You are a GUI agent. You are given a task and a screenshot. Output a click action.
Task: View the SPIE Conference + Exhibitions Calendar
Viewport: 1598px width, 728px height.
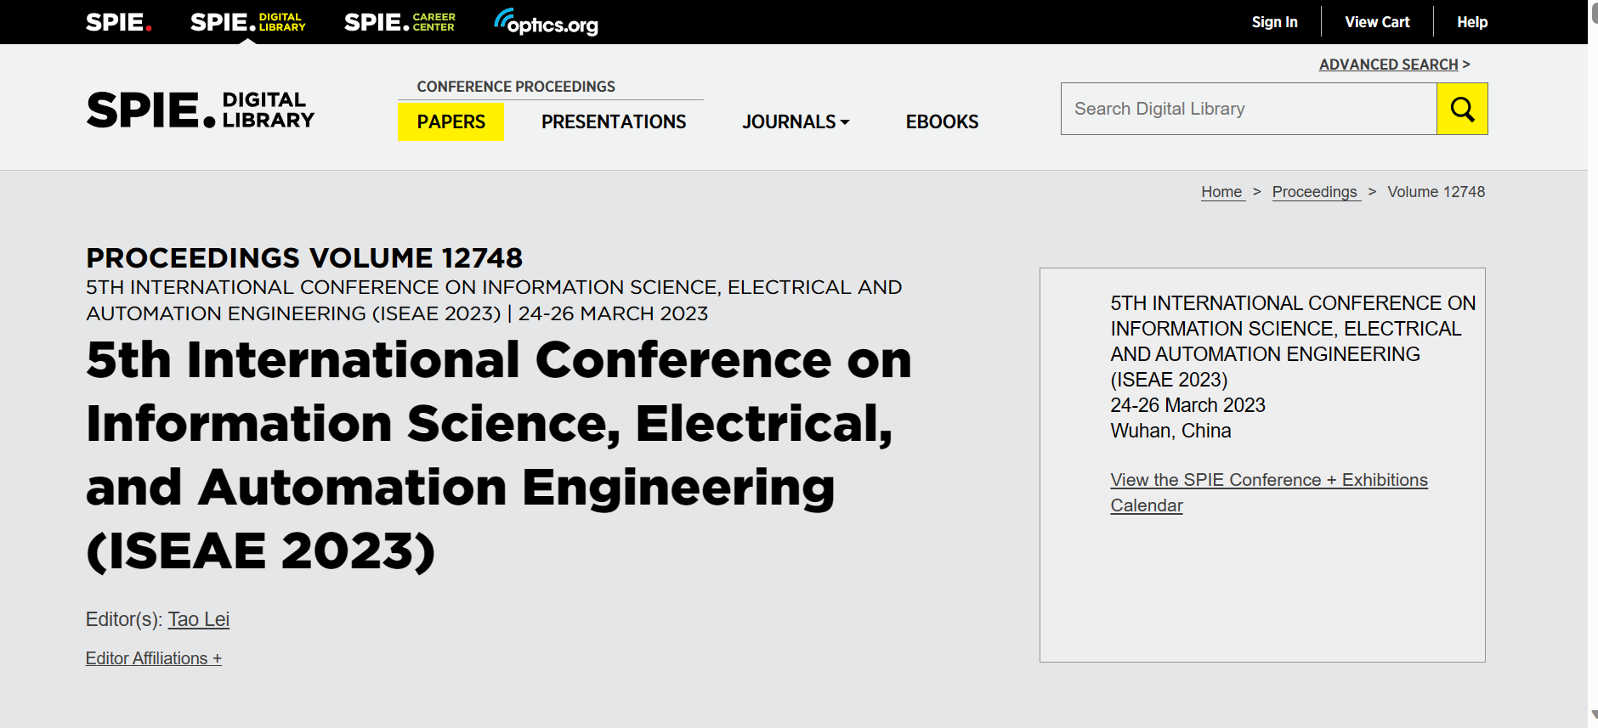click(x=1269, y=493)
